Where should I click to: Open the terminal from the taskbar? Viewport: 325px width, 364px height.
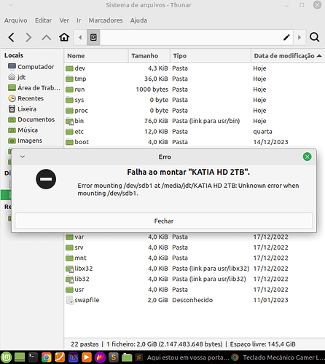pyautogui.click(x=33, y=357)
